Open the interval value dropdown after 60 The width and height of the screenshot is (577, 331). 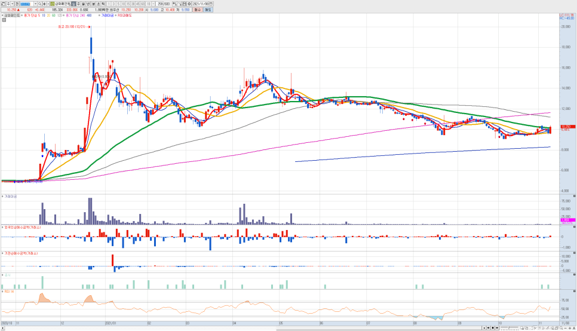click(x=154, y=4)
